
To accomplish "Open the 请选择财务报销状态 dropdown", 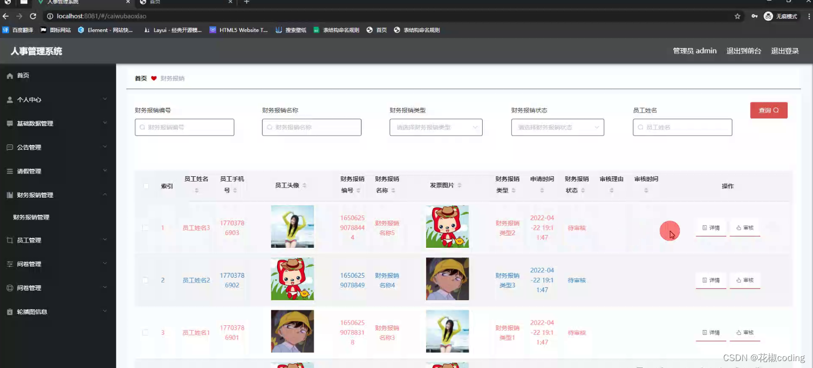I will pyautogui.click(x=557, y=127).
